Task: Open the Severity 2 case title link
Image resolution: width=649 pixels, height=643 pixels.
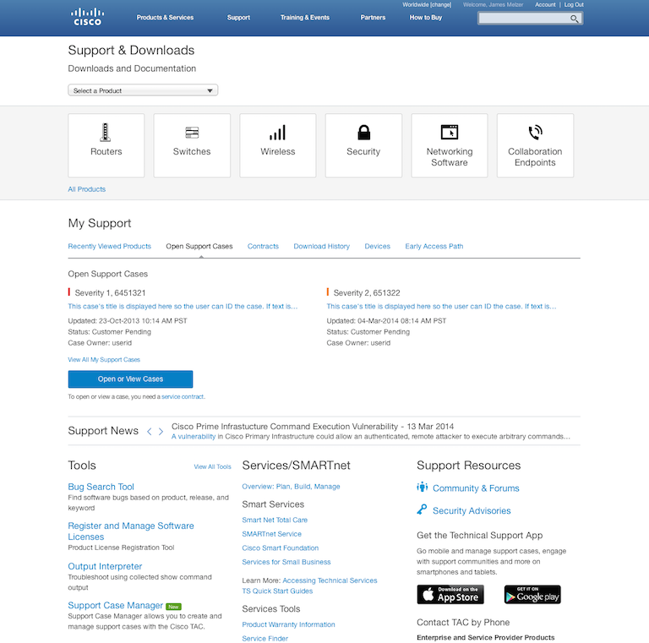Action: coord(441,306)
